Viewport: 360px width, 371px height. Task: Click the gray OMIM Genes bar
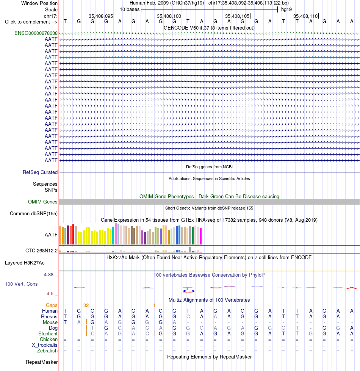coord(209,202)
